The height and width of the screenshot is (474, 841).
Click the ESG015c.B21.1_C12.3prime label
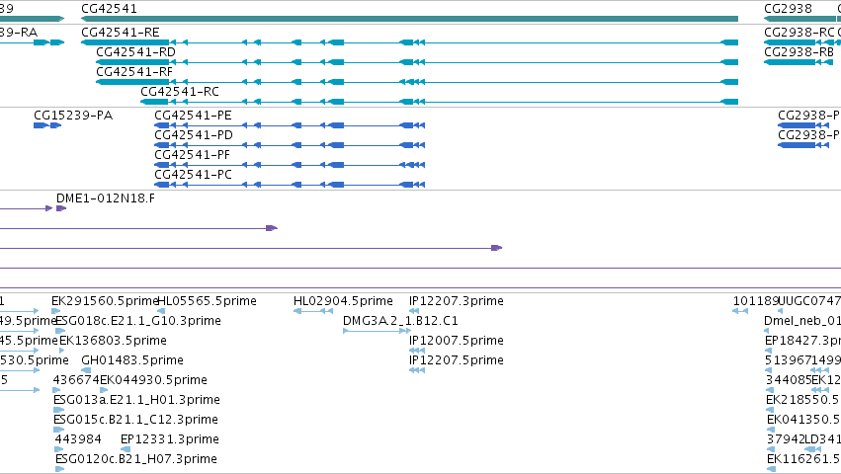(x=135, y=421)
